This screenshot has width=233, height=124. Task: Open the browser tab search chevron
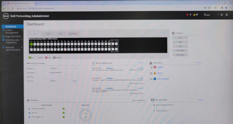(x=4, y=3)
